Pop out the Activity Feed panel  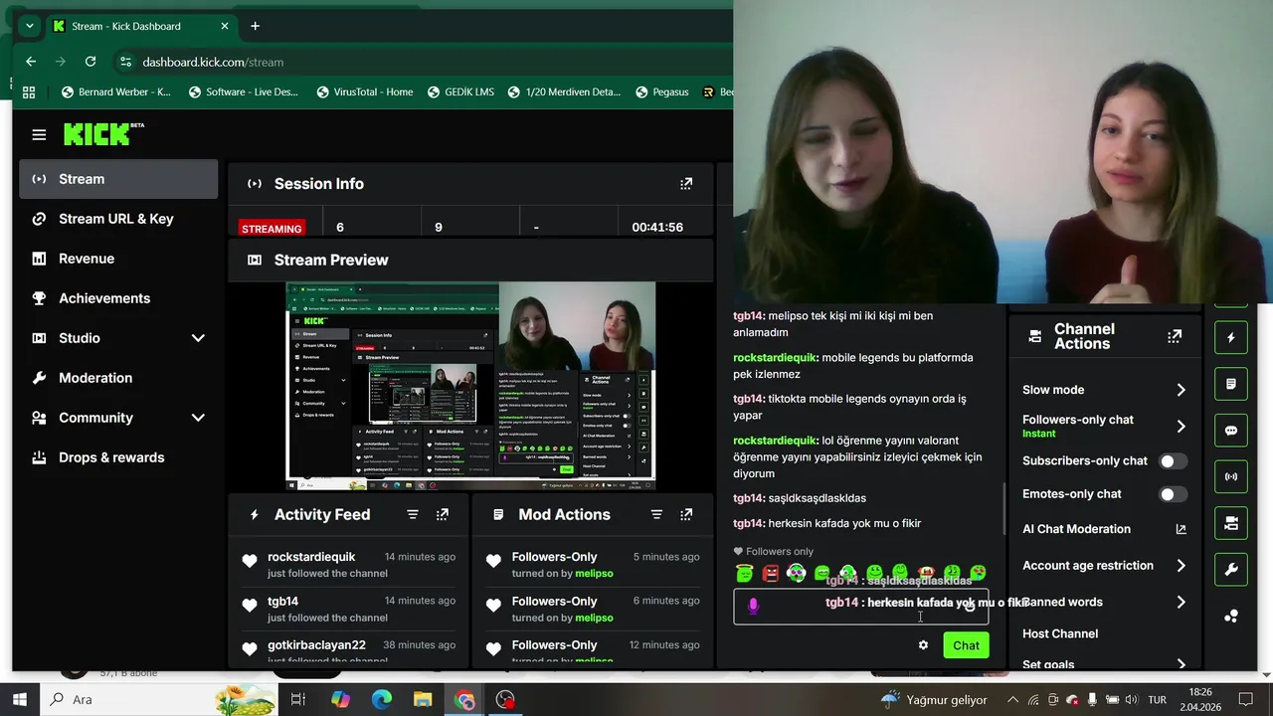click(x=443, y=514)
